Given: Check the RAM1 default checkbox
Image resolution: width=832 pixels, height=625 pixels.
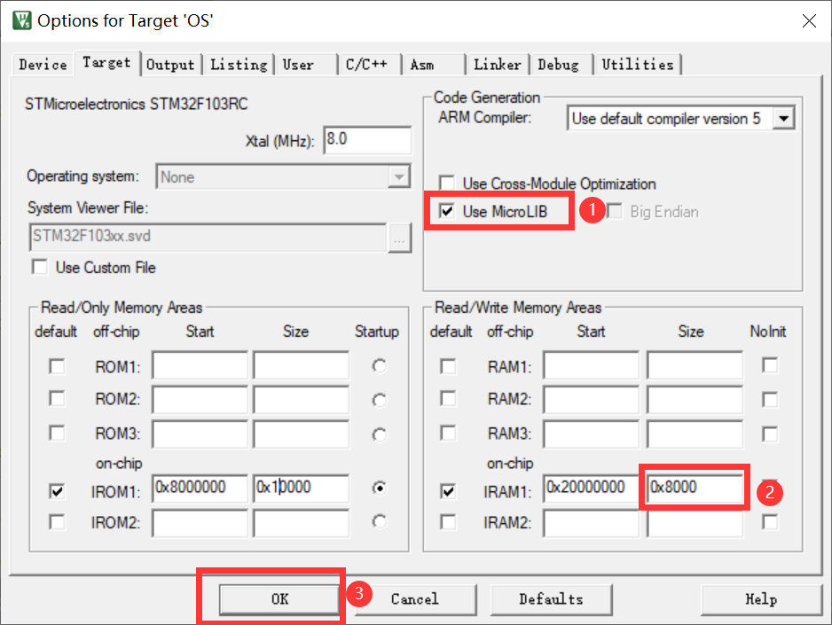Looking at the screenshot, I should [448, 366].
